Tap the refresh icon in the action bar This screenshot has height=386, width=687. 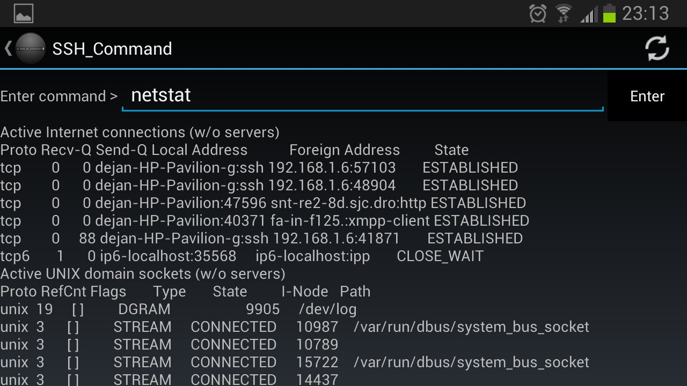(656, 49)
